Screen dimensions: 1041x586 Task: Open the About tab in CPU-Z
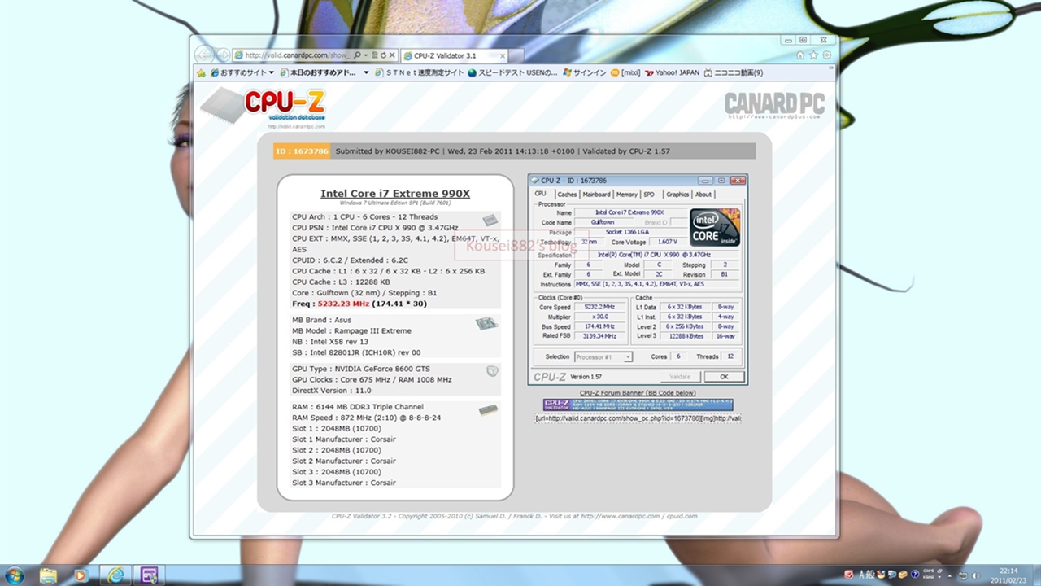tap(703, 195)
